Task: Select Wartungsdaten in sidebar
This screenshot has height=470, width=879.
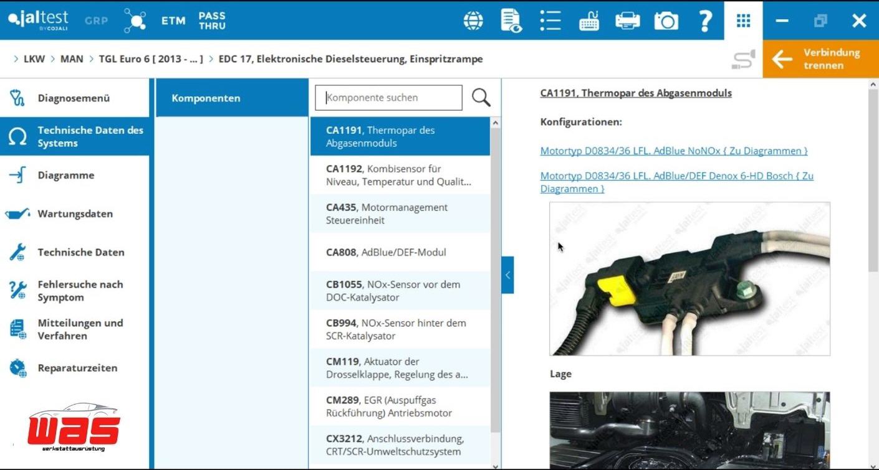Action: [75, 214]
